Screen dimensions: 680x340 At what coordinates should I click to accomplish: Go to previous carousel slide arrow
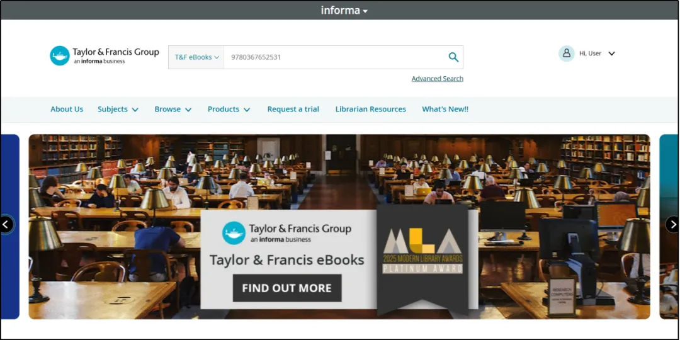(x=6, y=225)
